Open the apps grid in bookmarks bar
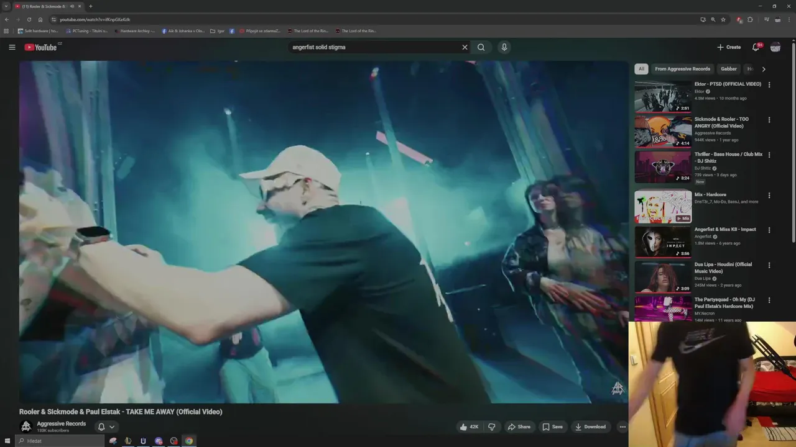The height and width of the screenshot is (447, 796). coord(7,30)
